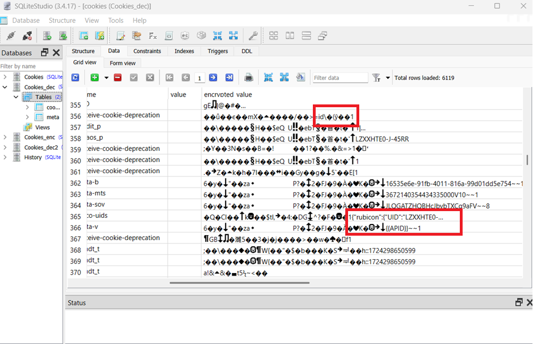Expand the meta table node

(27, 117)
